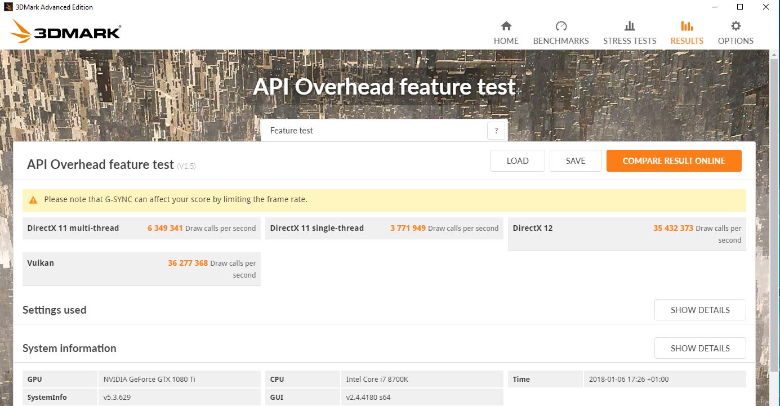The width and height of the screenshot is (780, 406).
Task: Click the G-SYNC warning triangle icon
Action: click(x=33, y=200)
